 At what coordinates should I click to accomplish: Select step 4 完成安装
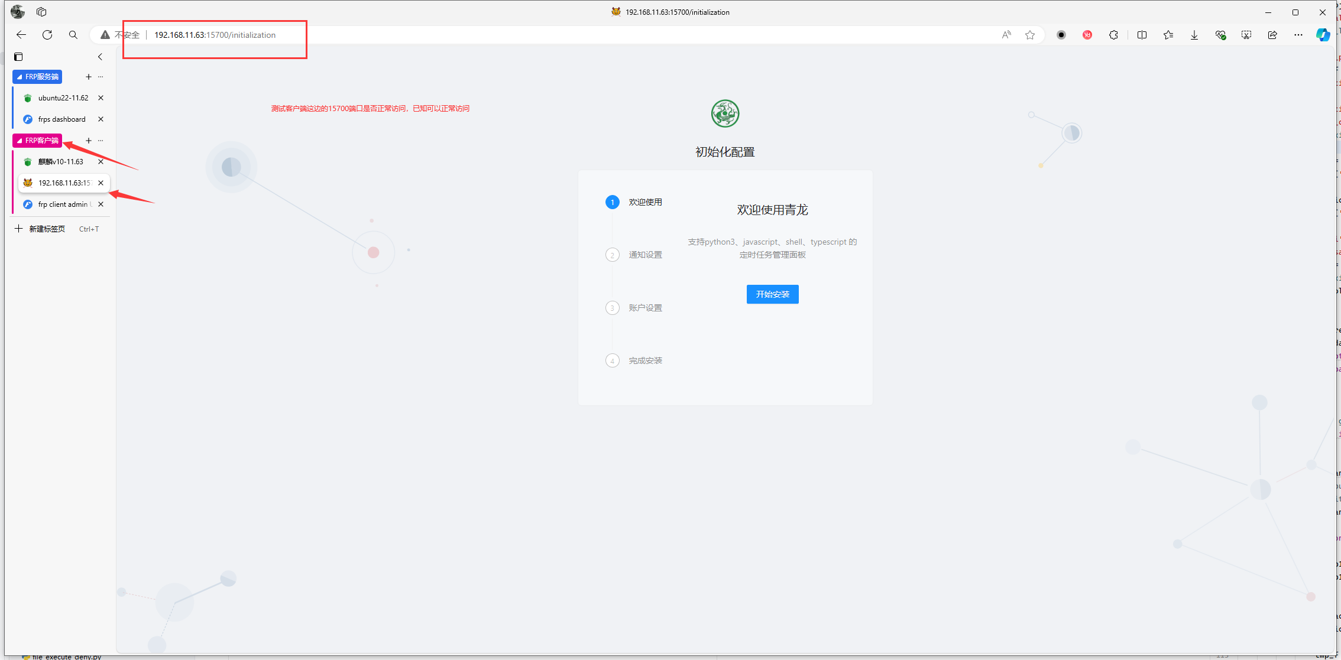[634, 360]
